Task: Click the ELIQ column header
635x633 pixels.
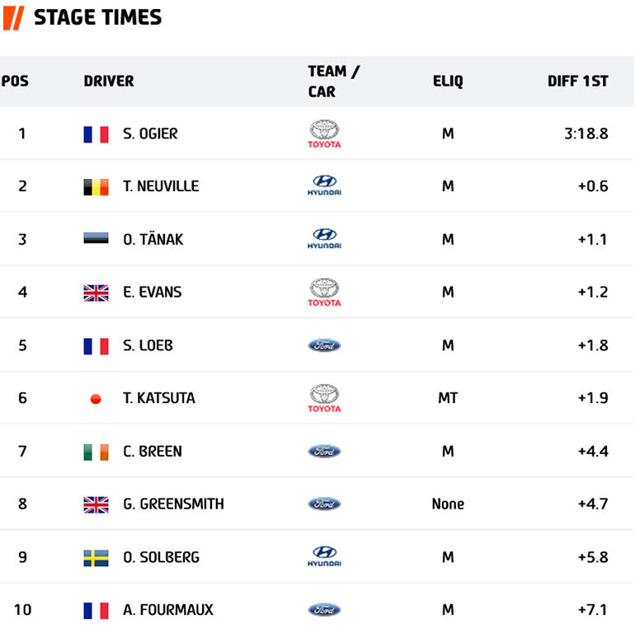Action: point(448,81)
